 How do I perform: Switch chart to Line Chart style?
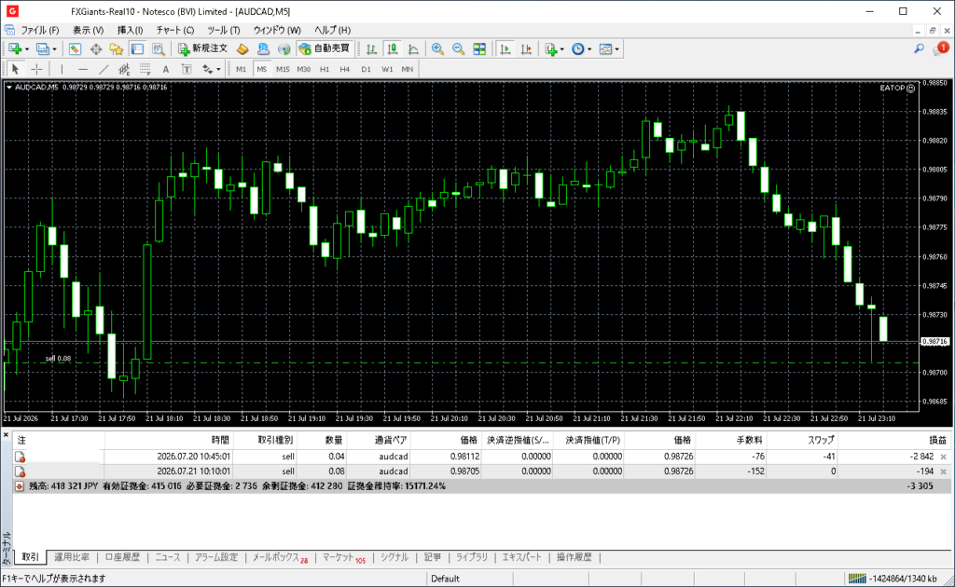point(413,49)
